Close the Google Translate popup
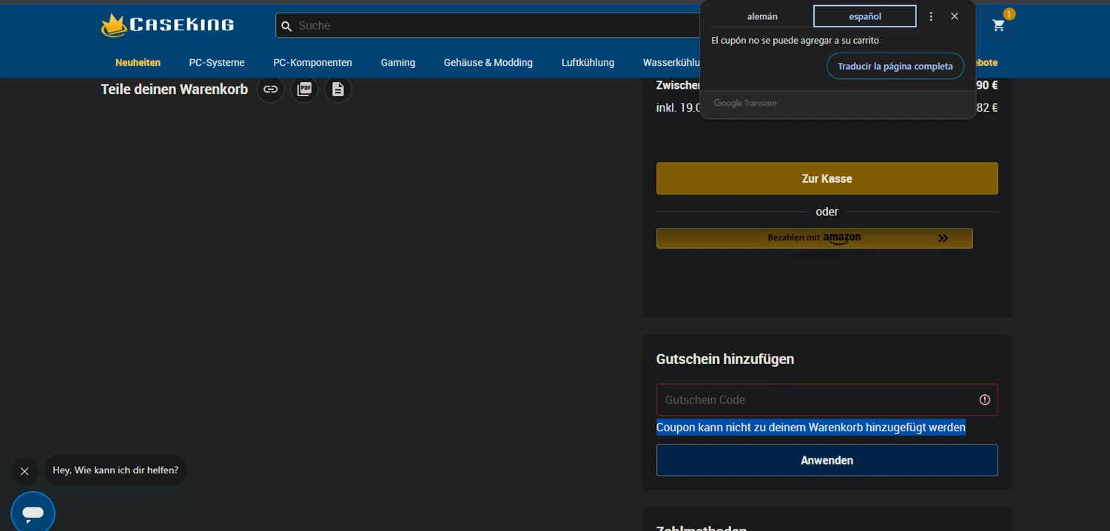1110x531 pixels. coord(955,16)
